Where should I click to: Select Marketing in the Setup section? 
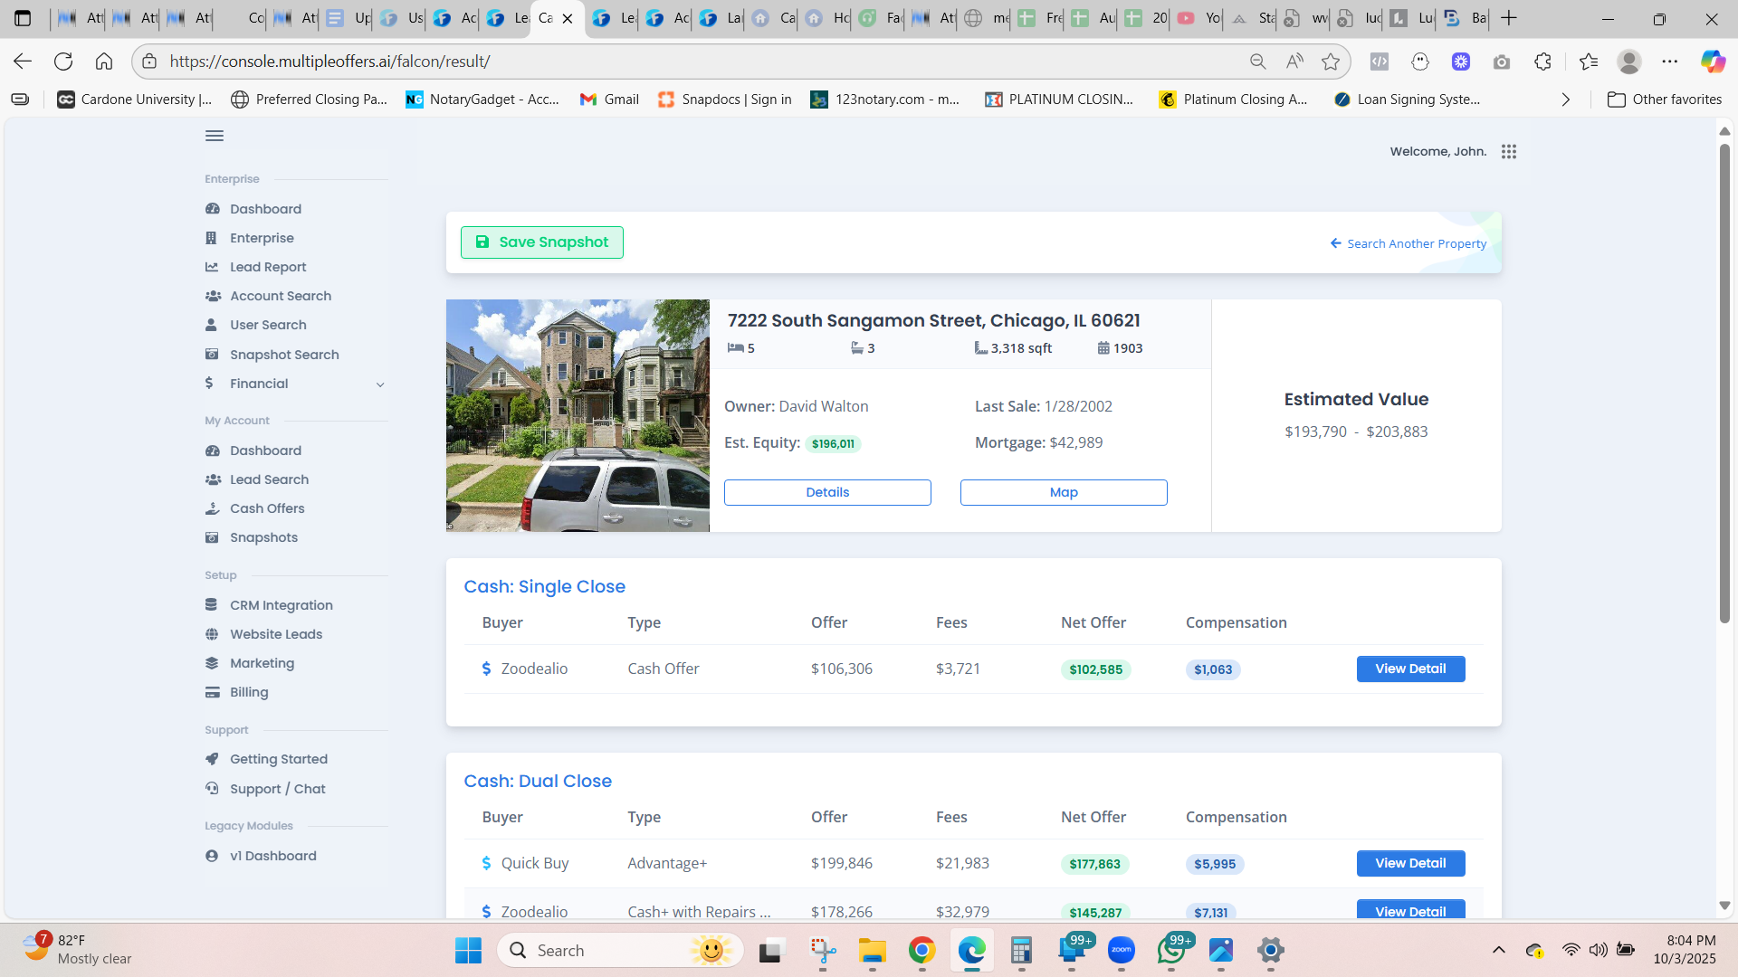coord(262,662)
